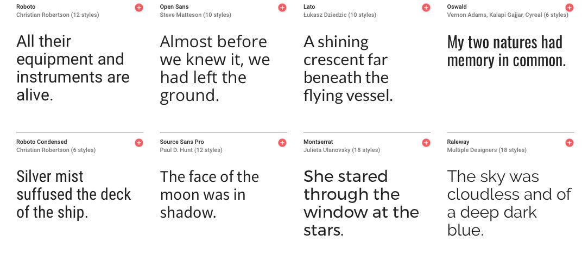Viewport: 582px width, 260px height.
Task: Click the Oswald designers and styles line
Action: (x=508, y=15)
